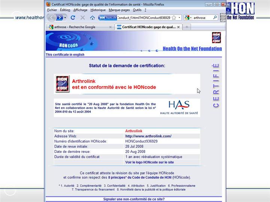Go to the home page icon

tap(92, 18)
